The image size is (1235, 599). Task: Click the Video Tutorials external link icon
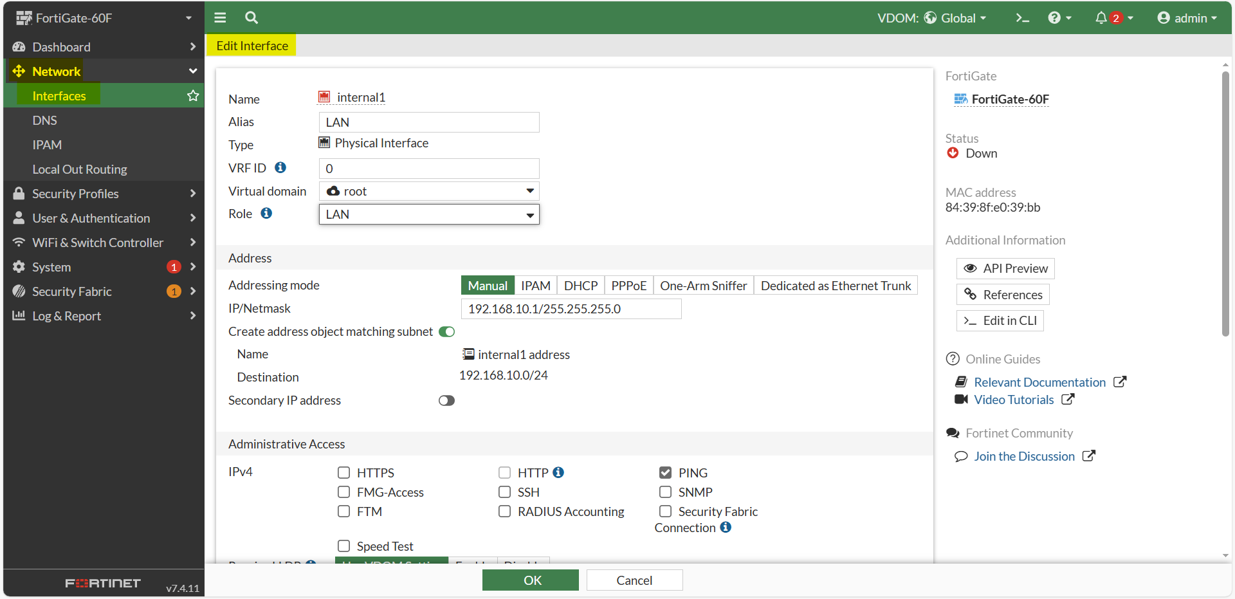click(1068, 399)
